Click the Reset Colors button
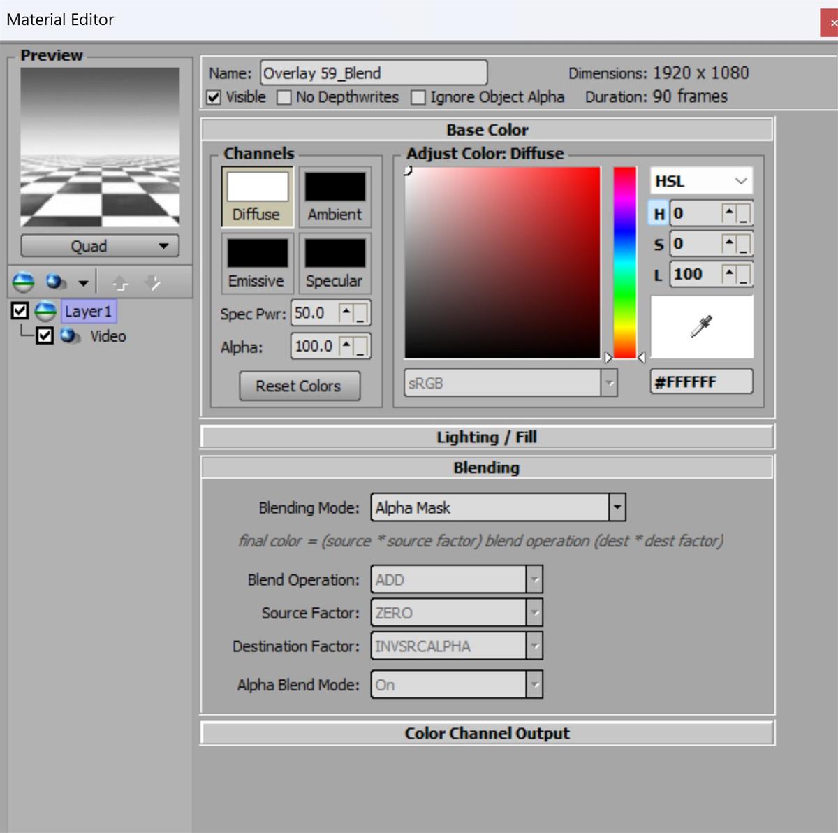 coord(299,386)
